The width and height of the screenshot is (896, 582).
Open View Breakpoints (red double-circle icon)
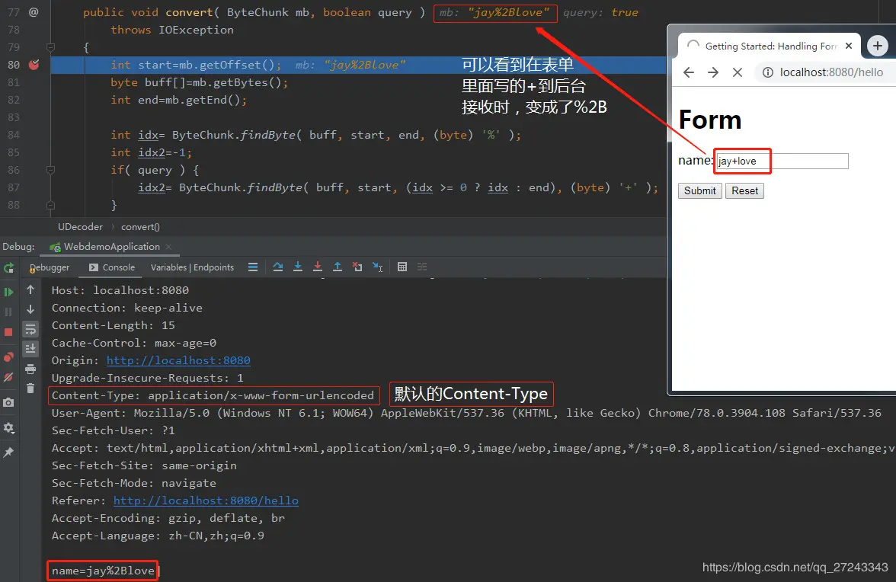coord(8,357)
